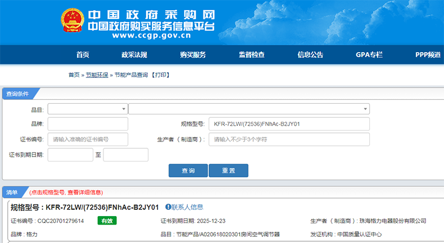Go to 购买服务 in navigation bar

pos(193,54)
